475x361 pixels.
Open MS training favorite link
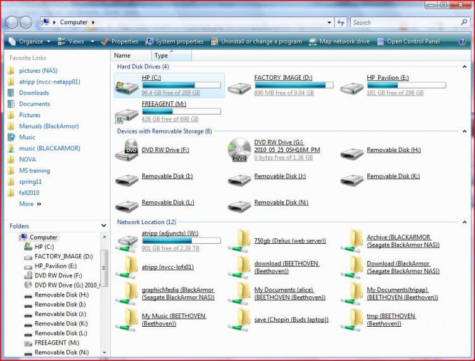pos(35,170)
